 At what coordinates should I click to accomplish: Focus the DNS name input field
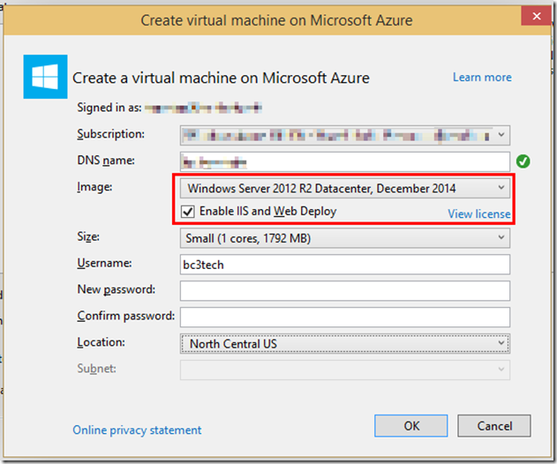(345, 162)
